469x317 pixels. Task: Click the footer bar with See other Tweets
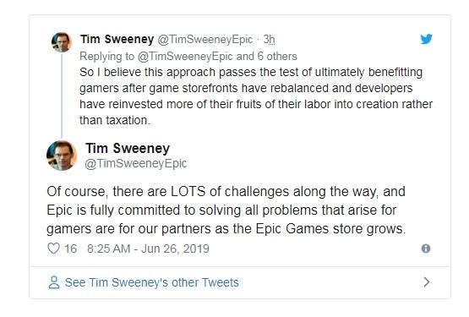(x=240, y=282)
